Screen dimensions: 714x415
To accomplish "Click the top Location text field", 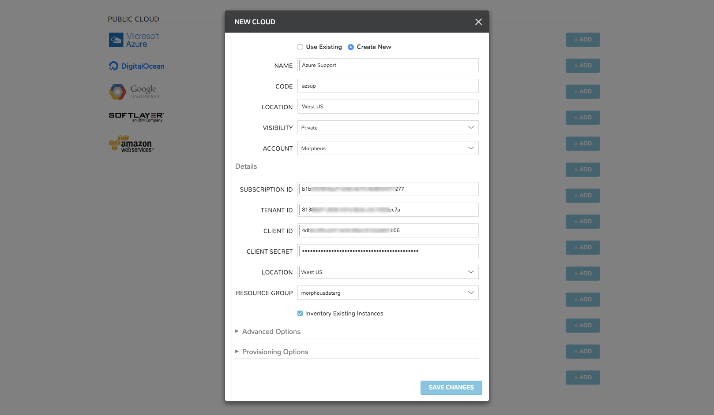I will [x=388, y=107].
